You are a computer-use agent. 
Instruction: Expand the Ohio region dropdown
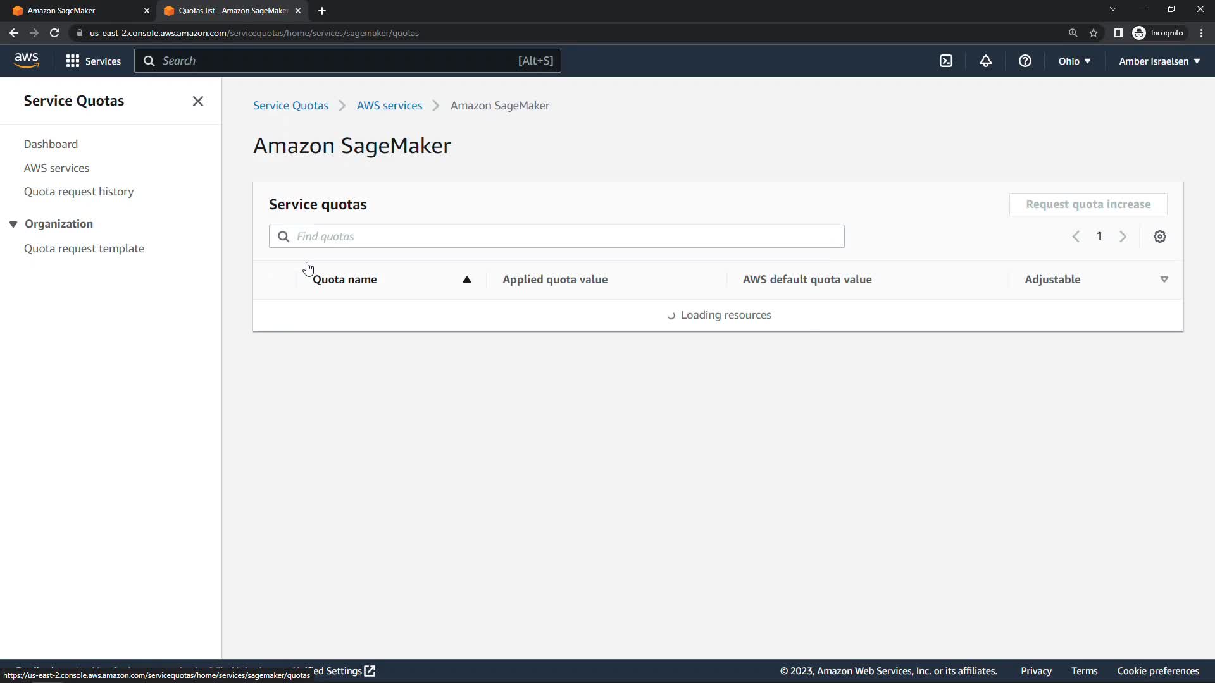[x=1074, y=61]
